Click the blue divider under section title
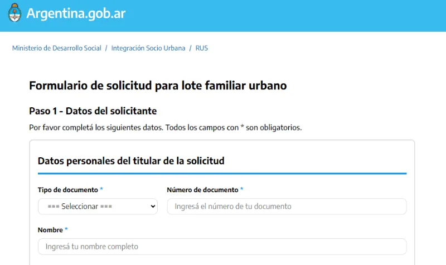The width and height of the screenshot is (446, 265). pyautogui.click(x=222, y=173)
